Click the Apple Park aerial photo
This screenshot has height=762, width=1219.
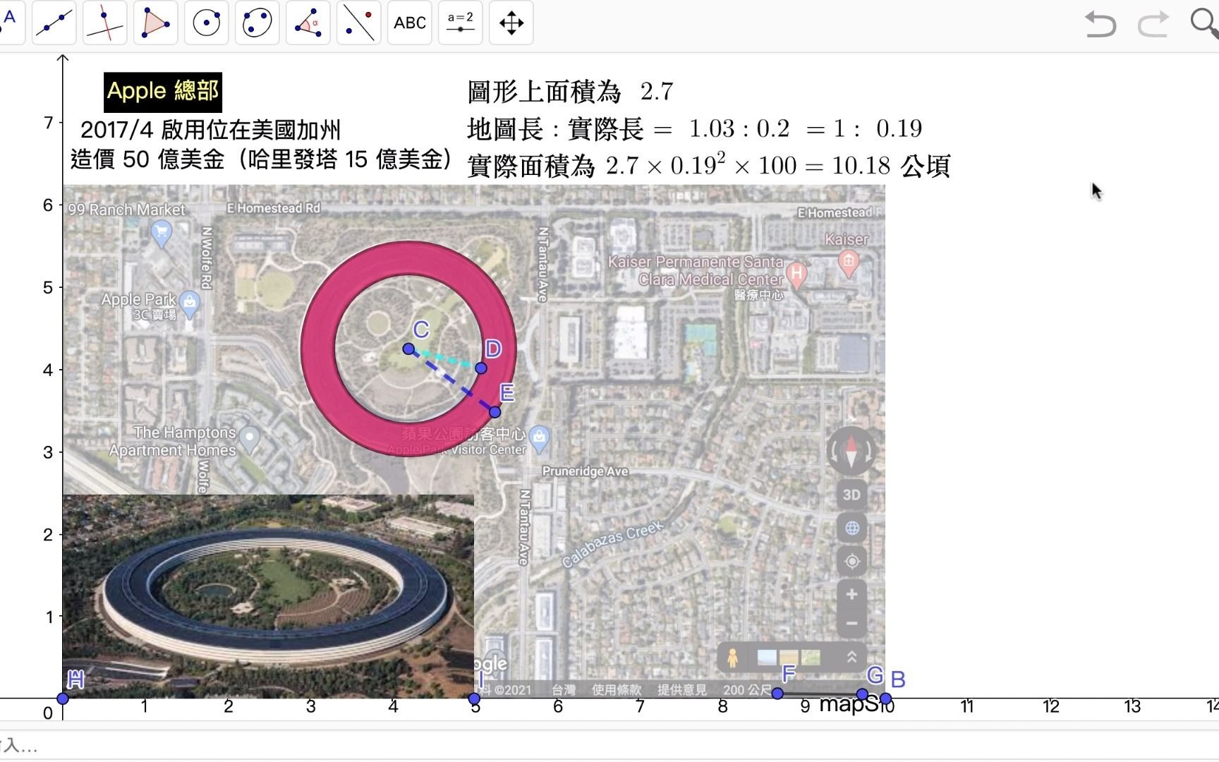tap(268, 596)
